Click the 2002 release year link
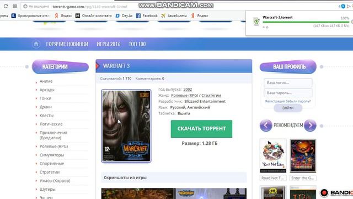 (x=188, y=90)
